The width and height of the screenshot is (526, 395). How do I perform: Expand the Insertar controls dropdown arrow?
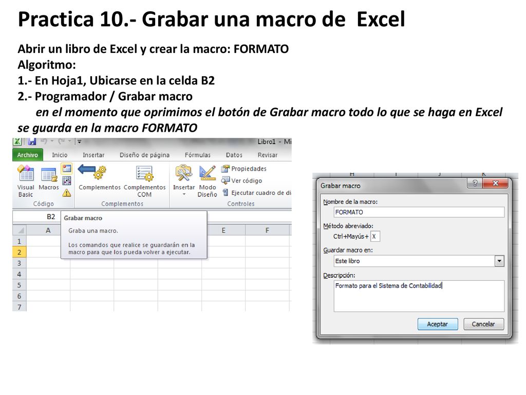[x=184, y=194]
